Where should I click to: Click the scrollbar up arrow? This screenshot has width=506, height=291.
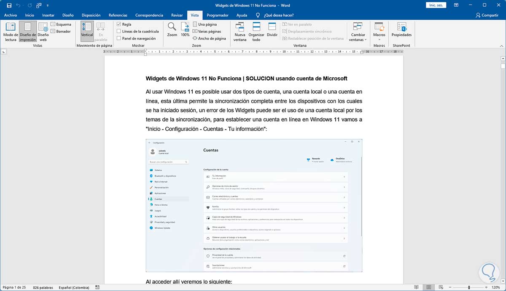coord(503,58)
